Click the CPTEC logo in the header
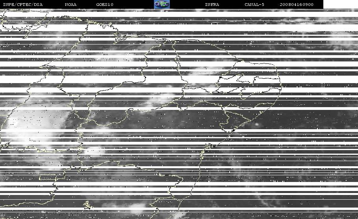The image size is (358, 219). click(161, 4)
